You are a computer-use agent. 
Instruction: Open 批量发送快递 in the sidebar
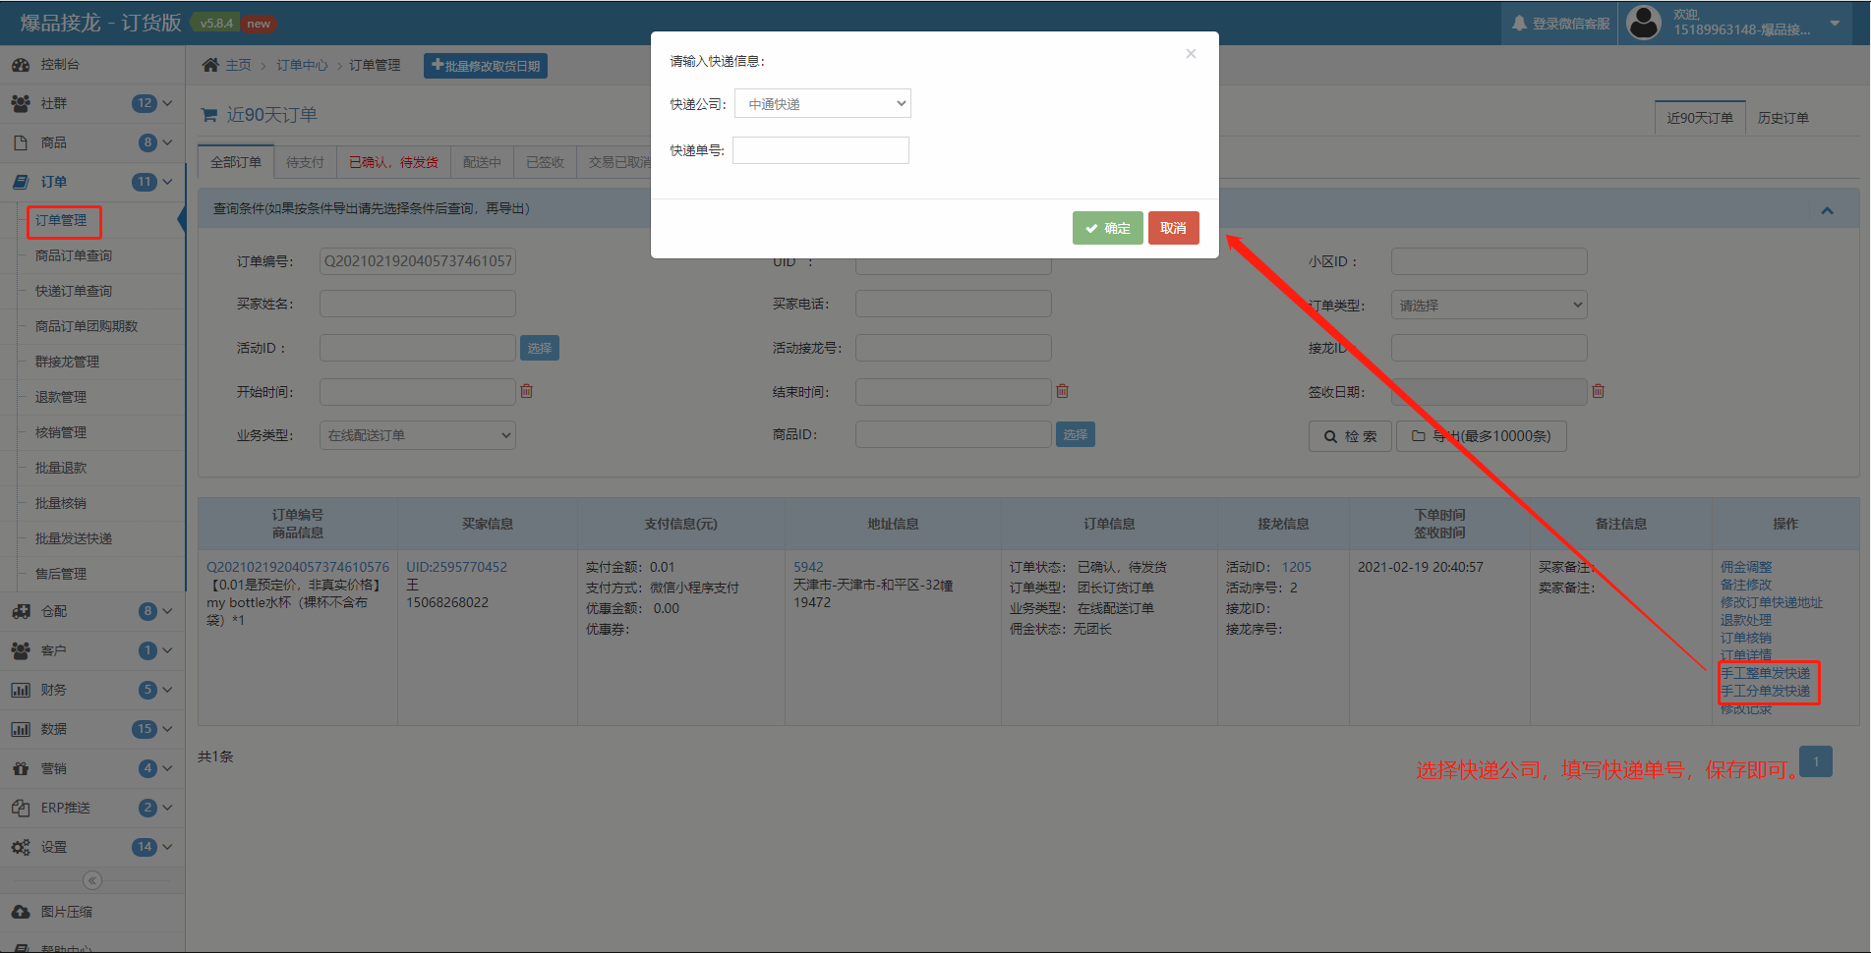tap(74, 538)
